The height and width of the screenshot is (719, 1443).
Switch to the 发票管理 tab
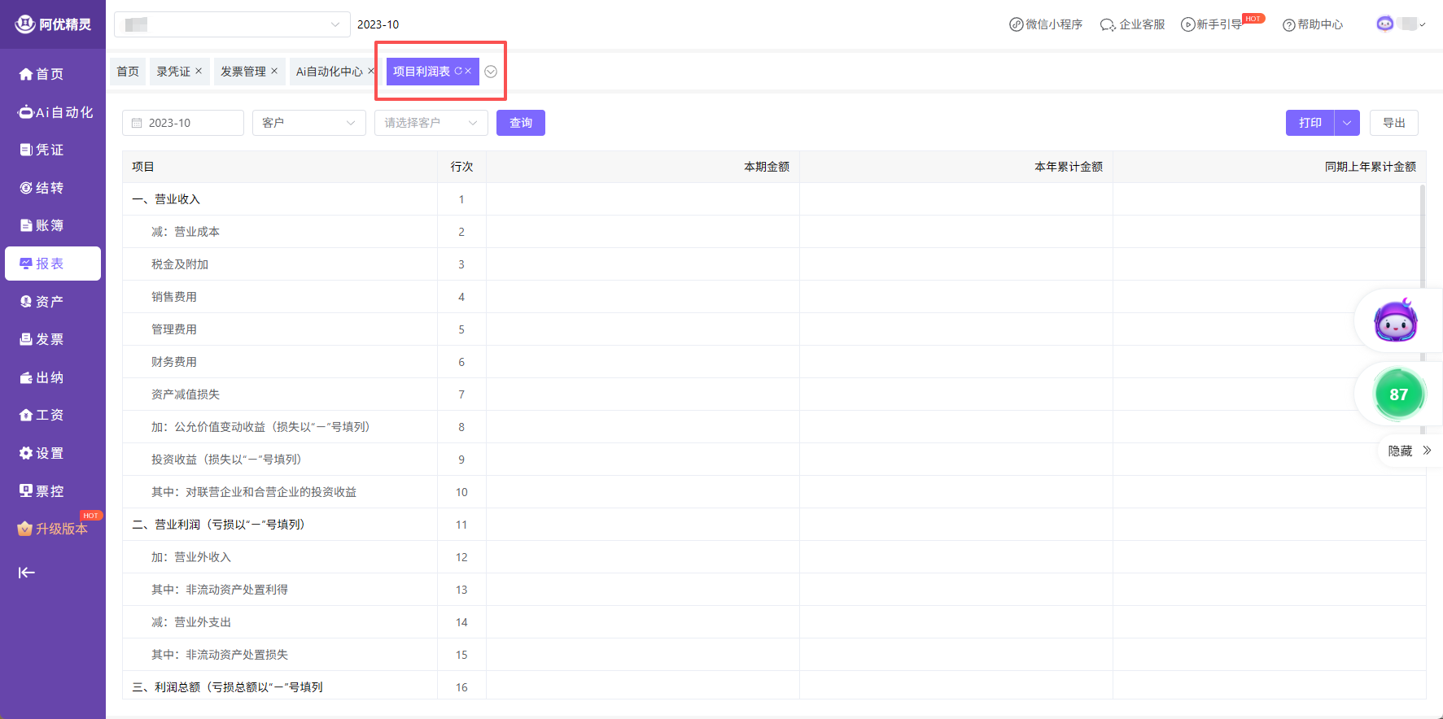[x=243, y=72]
